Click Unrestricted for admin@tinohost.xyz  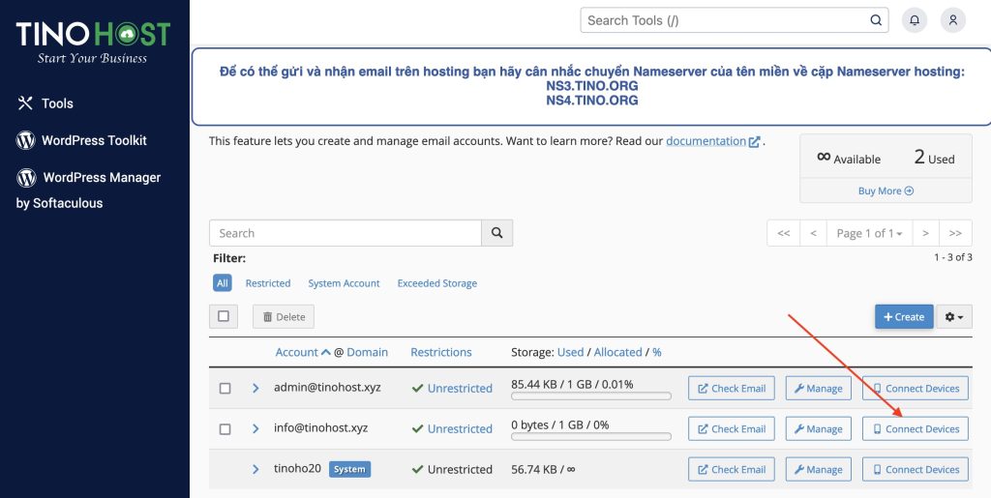click(460, 389)
